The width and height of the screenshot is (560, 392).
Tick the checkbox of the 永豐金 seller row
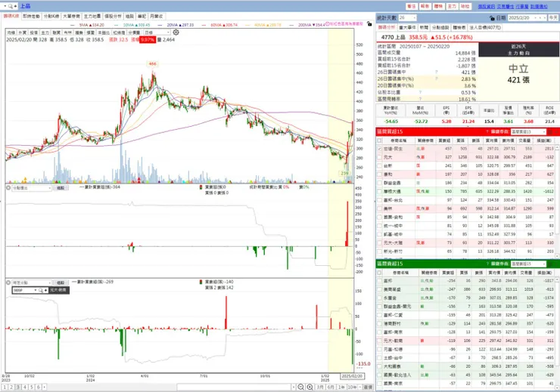[379, 298]
